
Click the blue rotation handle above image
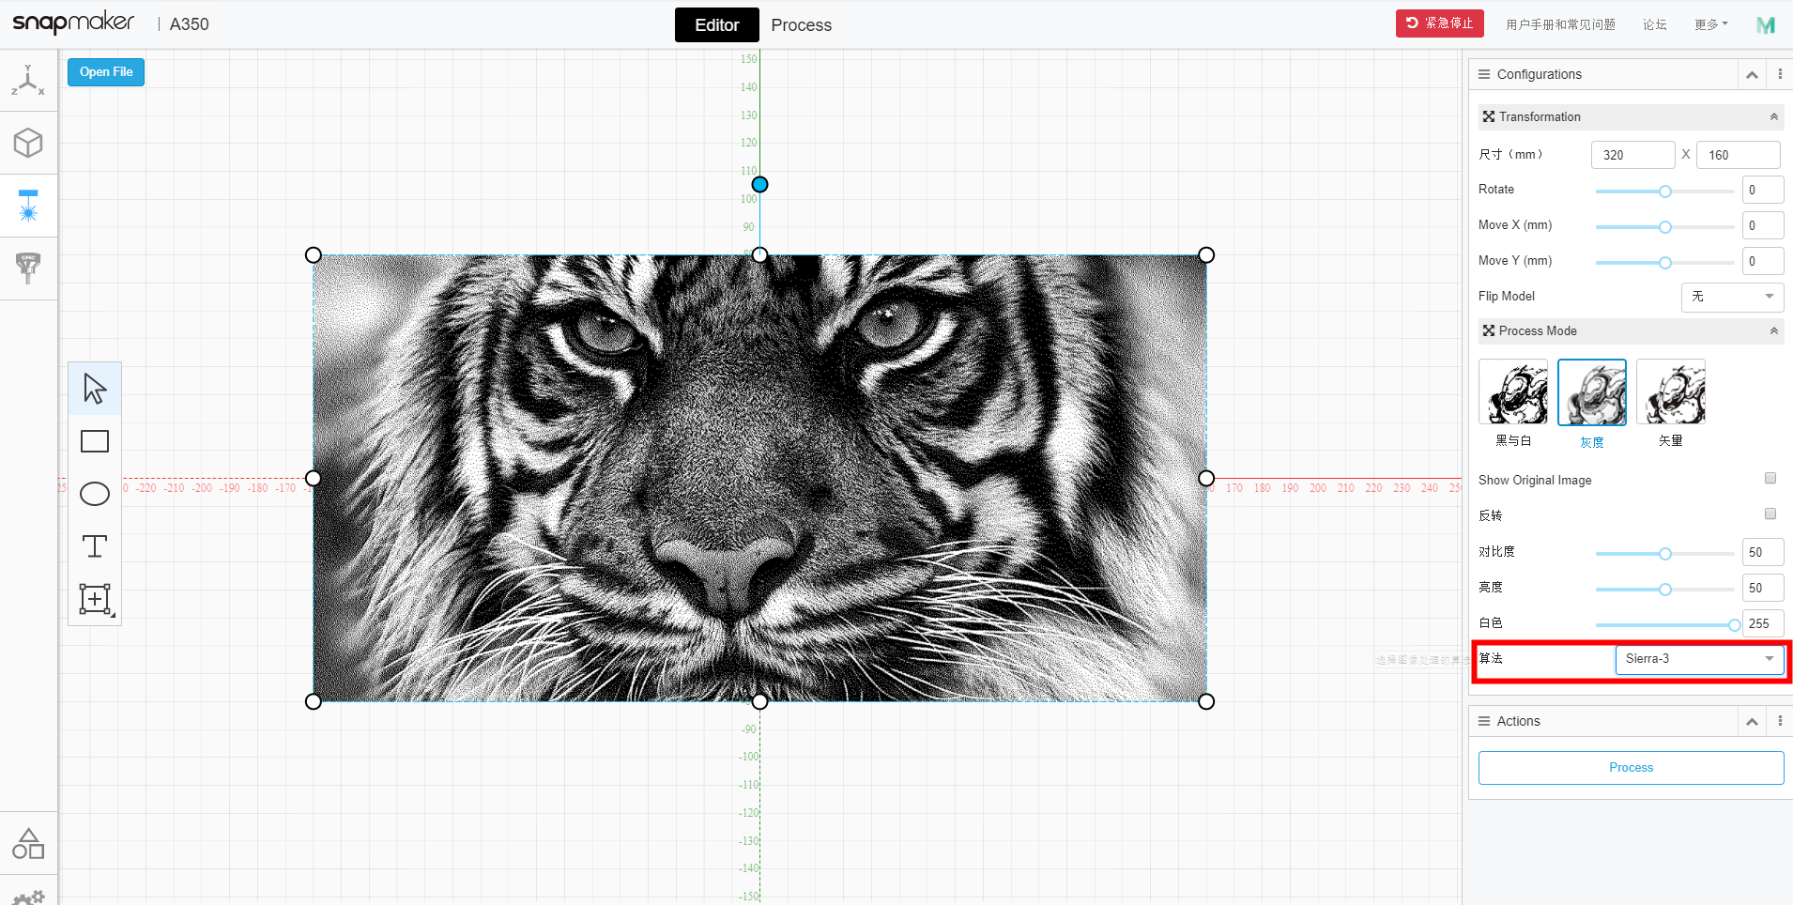click(x=760, y=185)
